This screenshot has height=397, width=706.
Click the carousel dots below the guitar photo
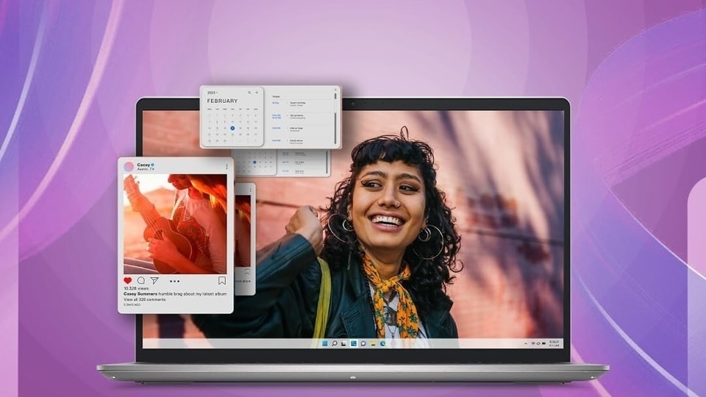tap(175, 281)
